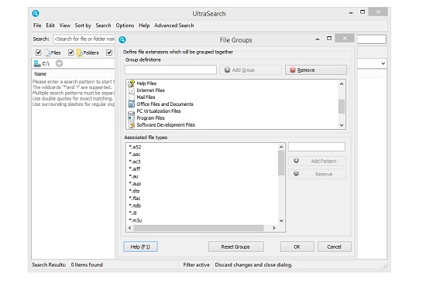Select the *.m3u file type
426x299 pixels.
[136, 220]
